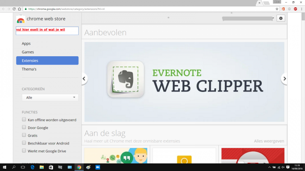Open the power tray icon
This screenshot has width=305, height=171.
(x=274, y=167)
